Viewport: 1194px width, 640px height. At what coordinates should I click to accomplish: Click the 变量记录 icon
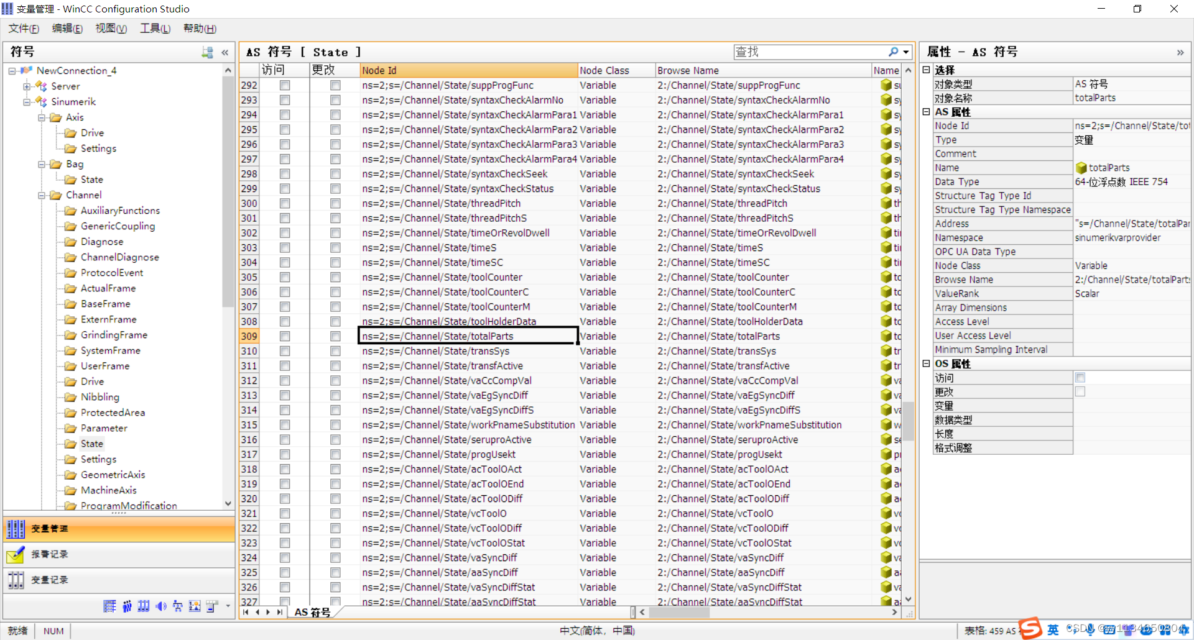pyautogui.click(x=16, y=580)
